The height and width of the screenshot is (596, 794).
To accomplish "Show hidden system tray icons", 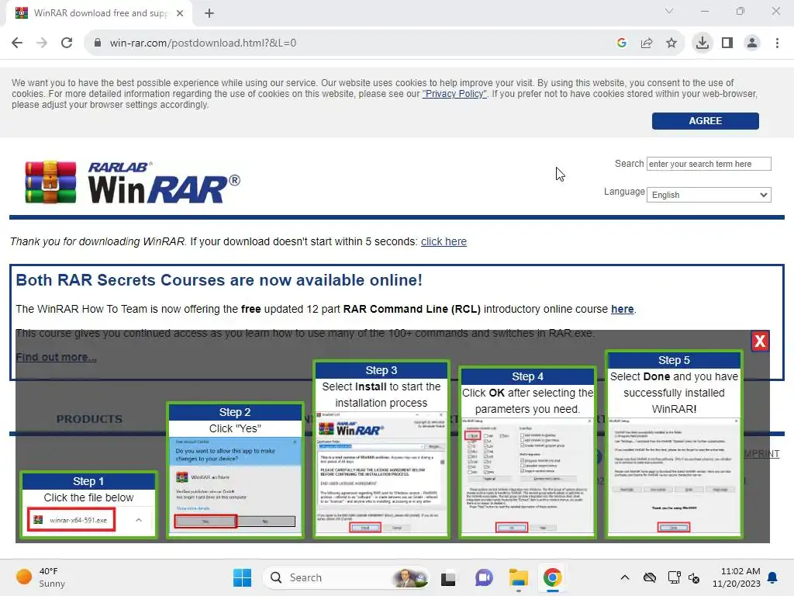I will 625,577.
